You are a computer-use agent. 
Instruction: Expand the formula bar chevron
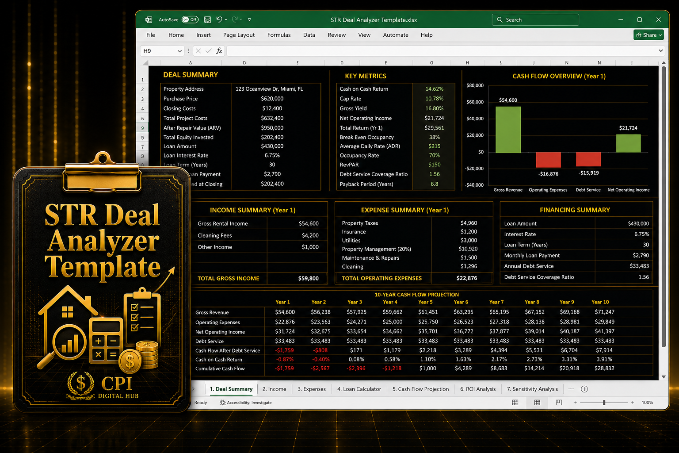point(661,51)
